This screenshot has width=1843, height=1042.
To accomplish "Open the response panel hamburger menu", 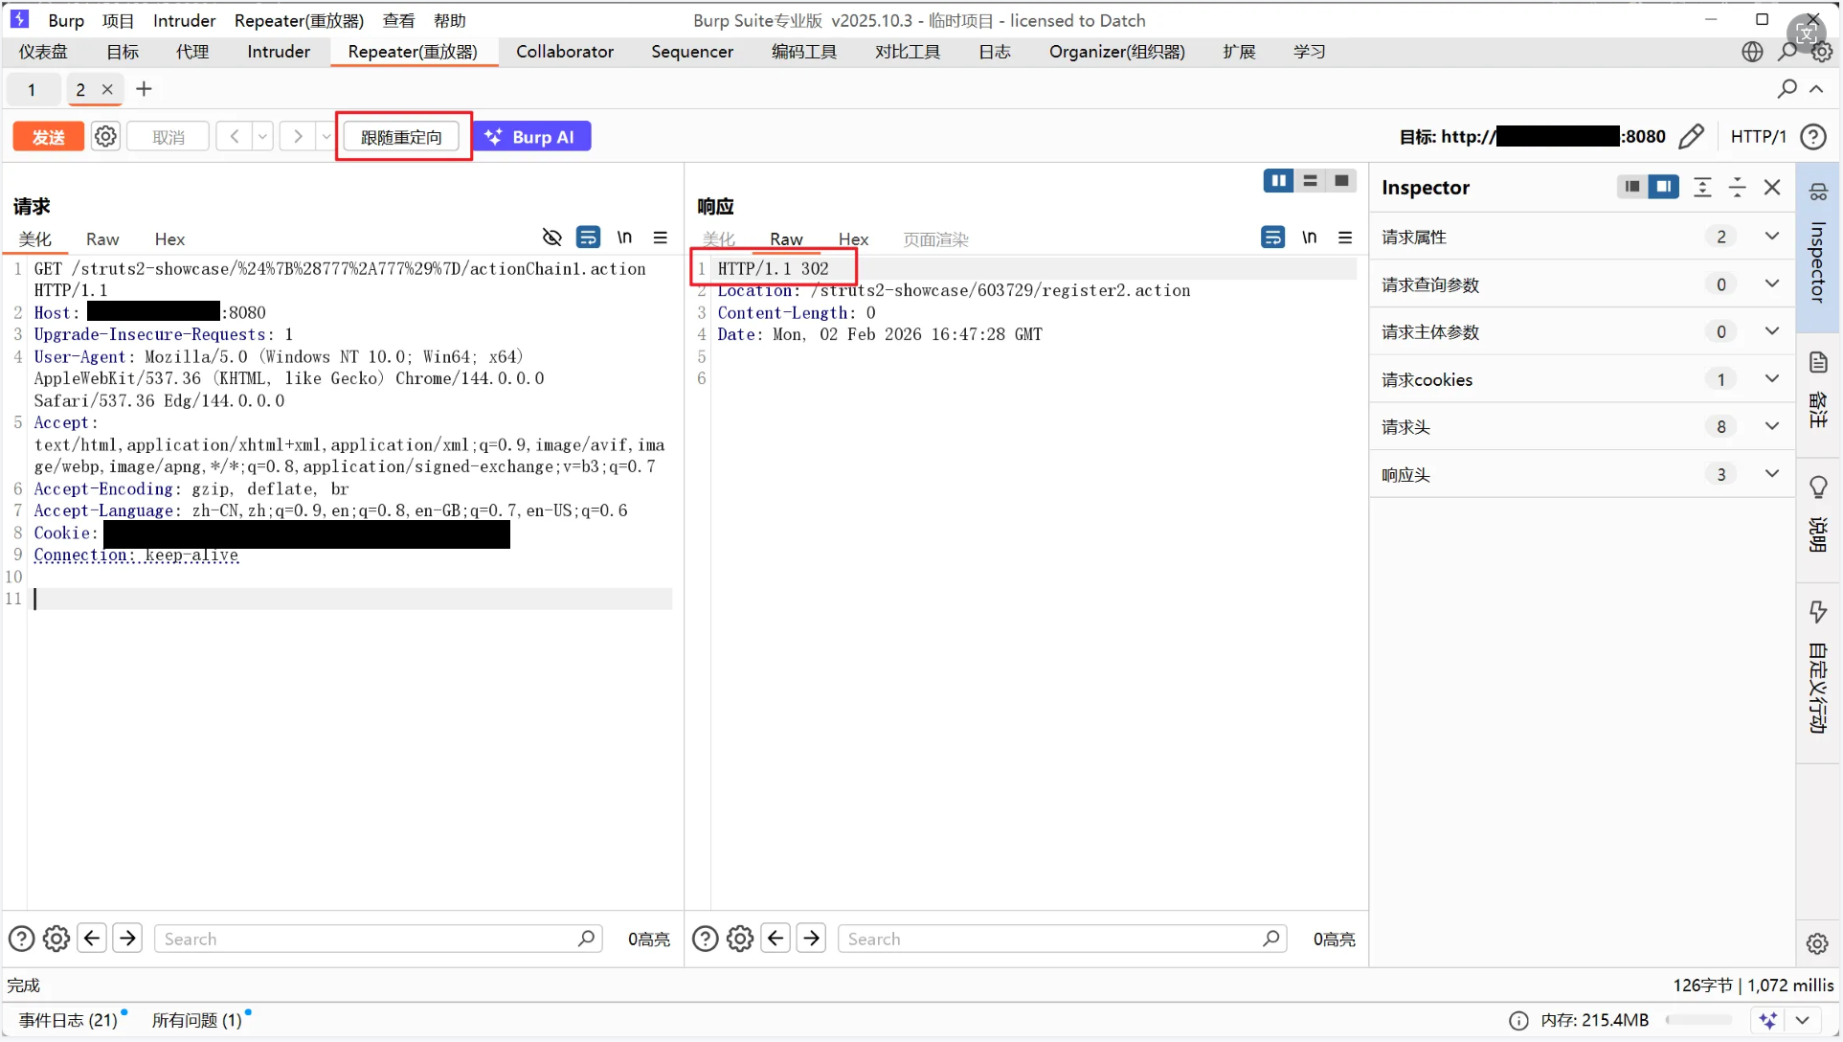I will click(x=1345, y=238).
